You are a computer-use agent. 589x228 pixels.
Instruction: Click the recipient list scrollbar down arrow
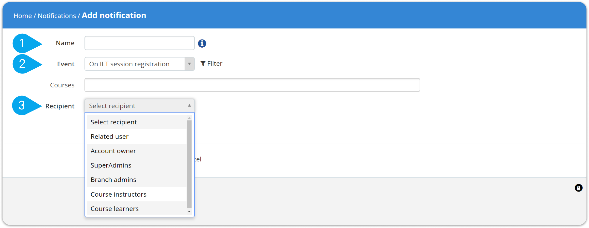189,212
